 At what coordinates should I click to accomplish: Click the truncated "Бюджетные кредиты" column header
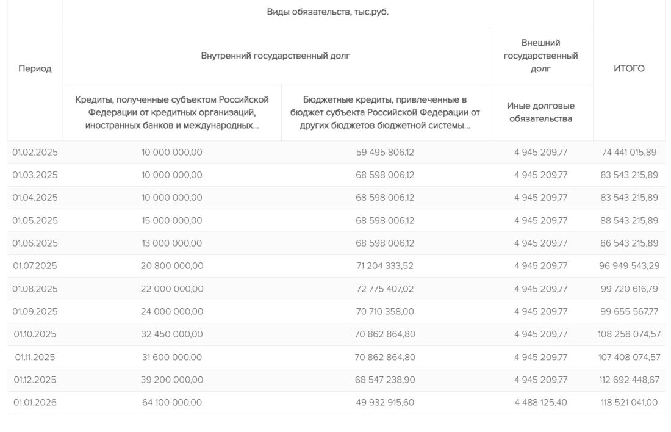[385, 112]
